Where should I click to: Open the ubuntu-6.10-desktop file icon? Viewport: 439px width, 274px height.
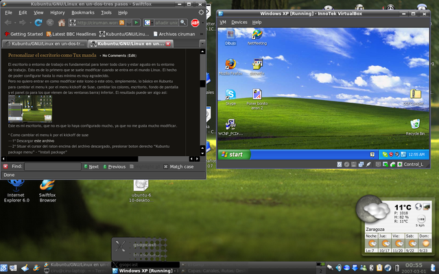[x=140, y=191]
